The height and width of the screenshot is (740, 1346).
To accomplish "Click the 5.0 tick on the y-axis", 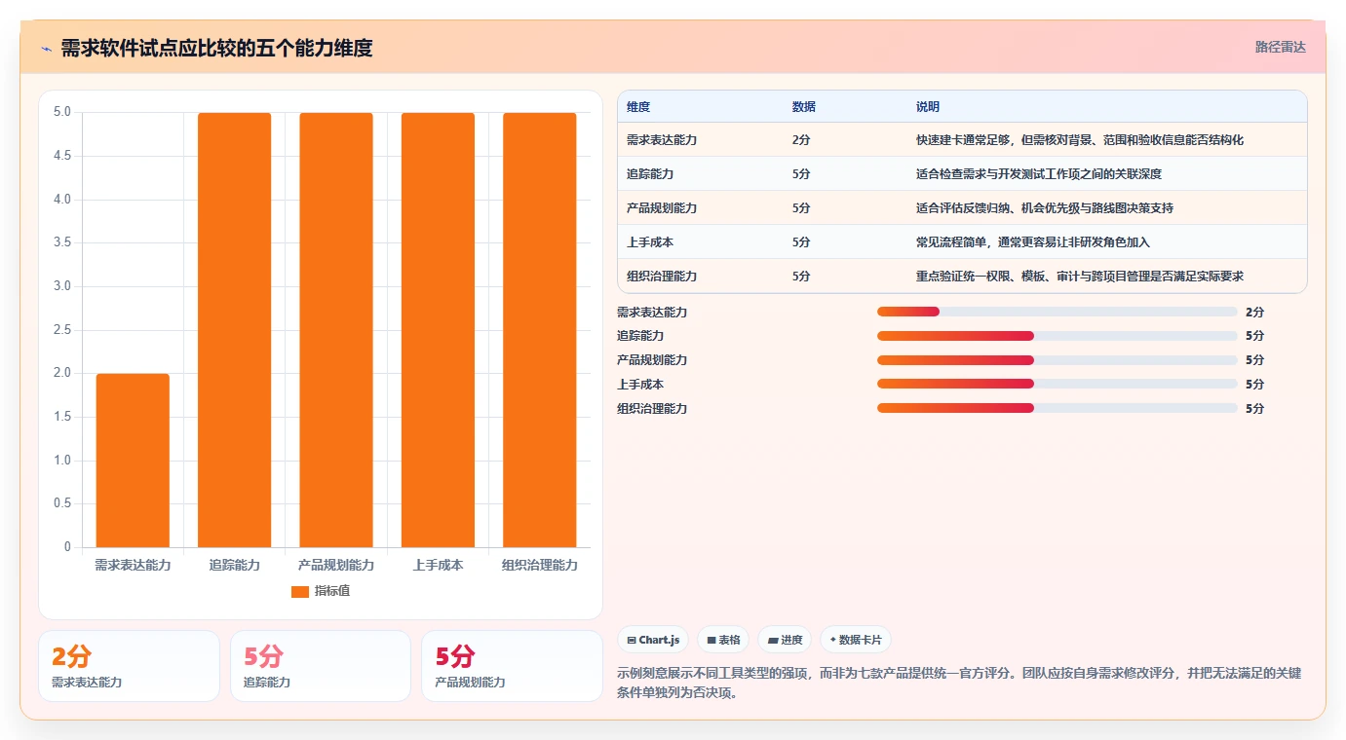I will pos(61,112).
